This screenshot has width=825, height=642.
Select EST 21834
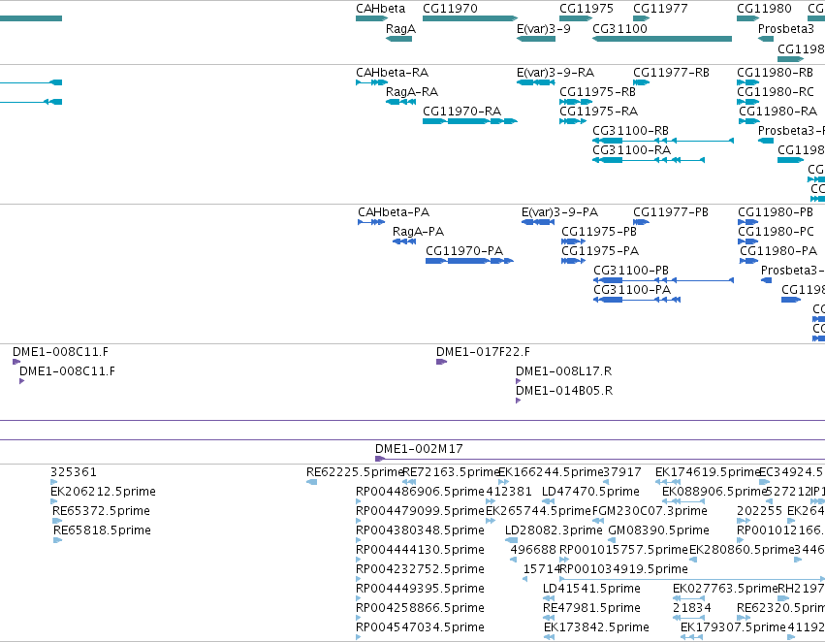(x=688, y=619)
